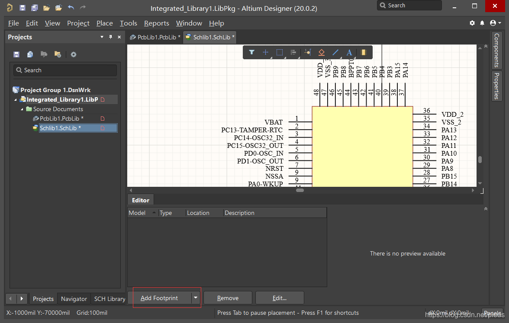
Task: Open the Place menu
Action: point(104,23)
